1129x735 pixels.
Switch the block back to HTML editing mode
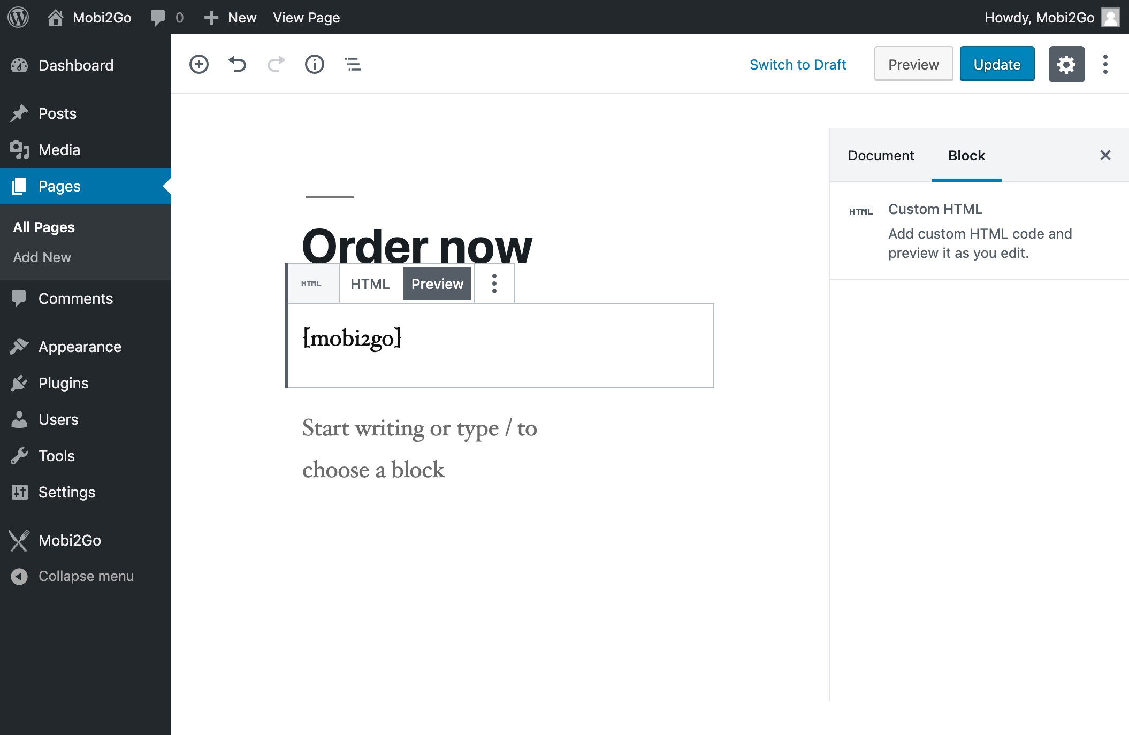point(370,284)
